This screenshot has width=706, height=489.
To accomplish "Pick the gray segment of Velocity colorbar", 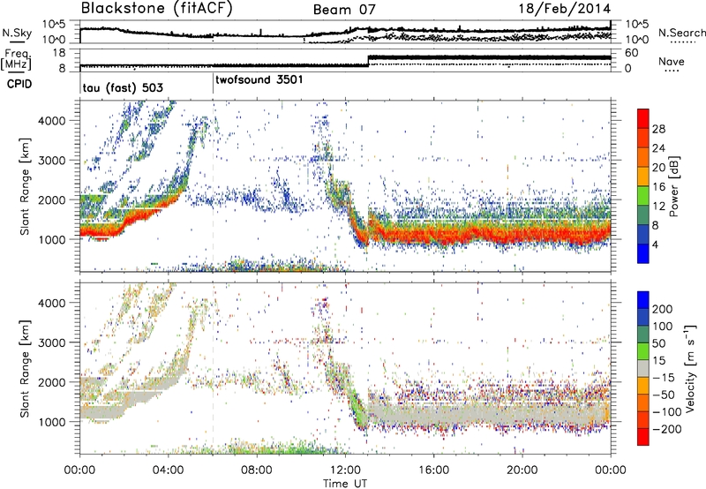I will [x=643, y=368].
